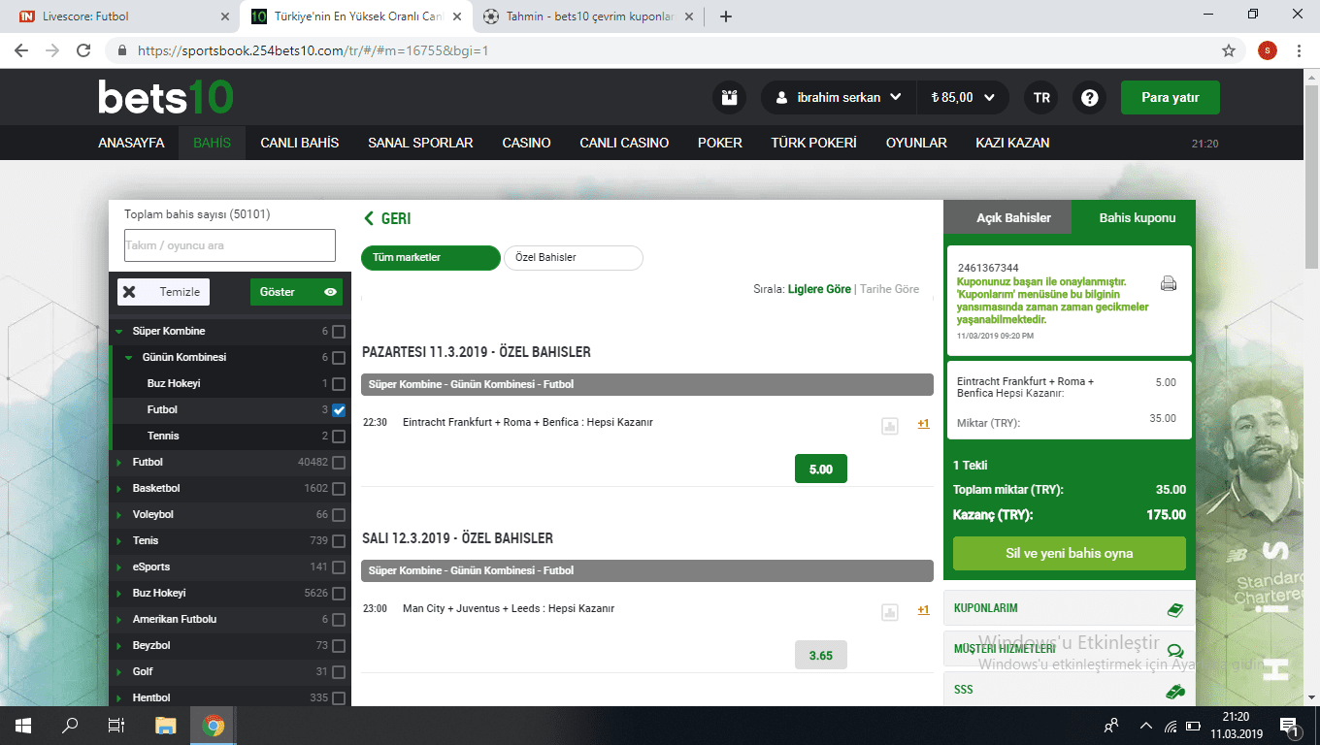Click the X icon on Temizle button
This screenshot has height=745, width=1320.
coord(130,292)
